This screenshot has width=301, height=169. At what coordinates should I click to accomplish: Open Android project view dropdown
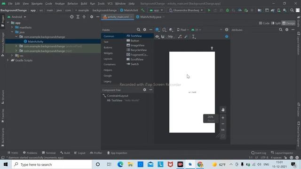17,17
